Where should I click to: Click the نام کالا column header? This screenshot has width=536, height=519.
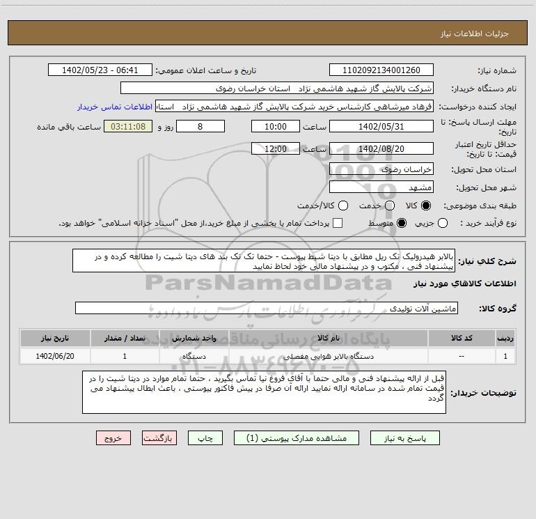328,338
